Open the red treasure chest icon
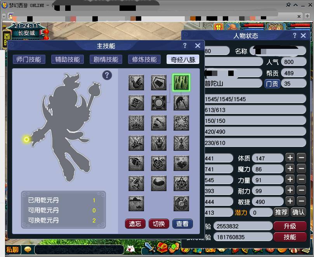 click(x=162, y=247)
